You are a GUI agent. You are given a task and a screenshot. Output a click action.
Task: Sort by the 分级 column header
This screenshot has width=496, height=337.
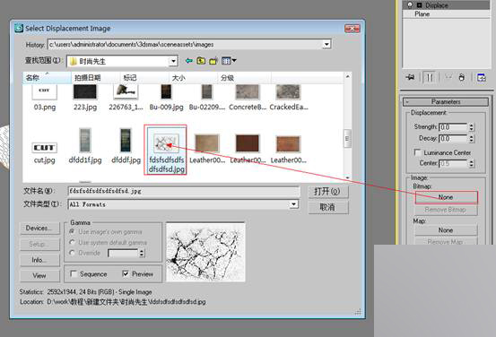pos(244,77)
